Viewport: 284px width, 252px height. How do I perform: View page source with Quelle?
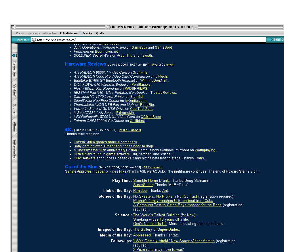100,33
